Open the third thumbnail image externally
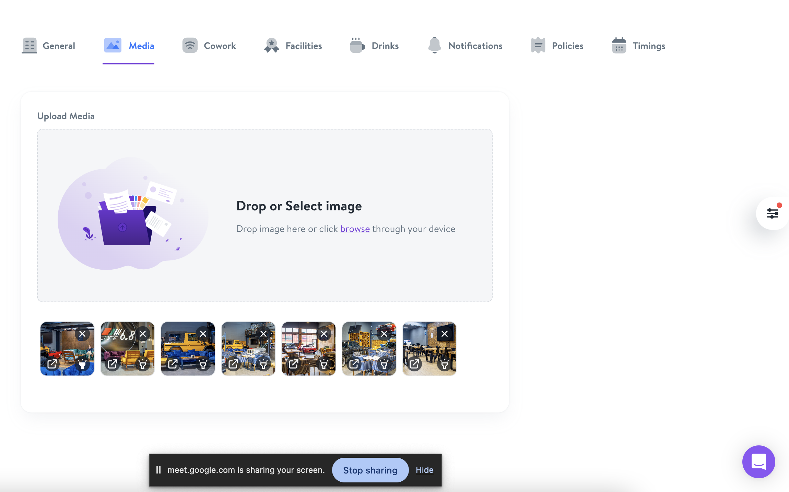The height and width of the screenshot is (492, 789). [x=173, y=364]
